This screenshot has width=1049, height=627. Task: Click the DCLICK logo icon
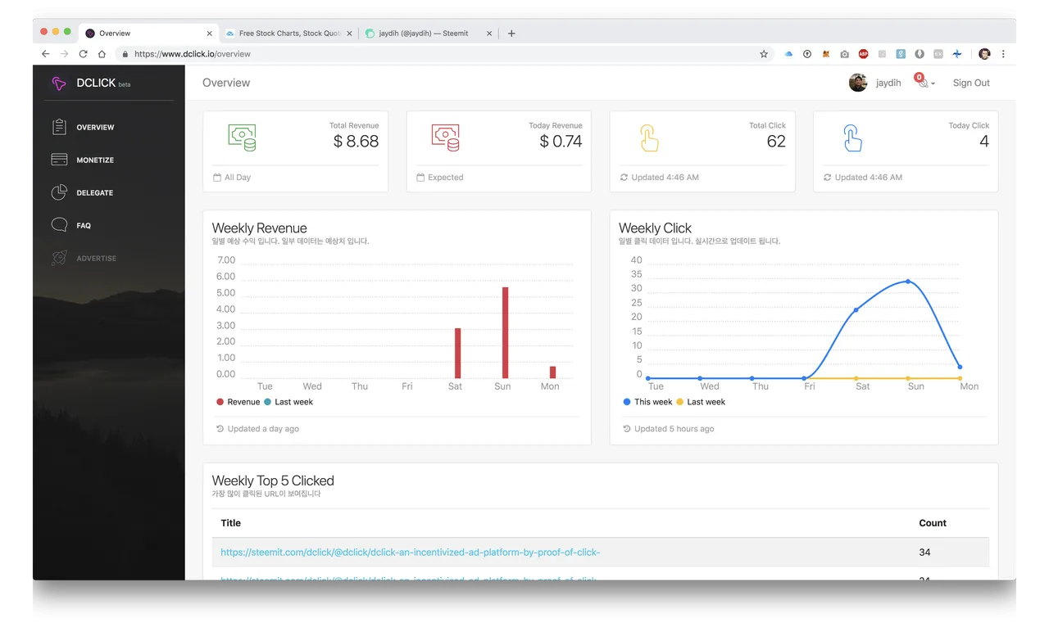coord(59,83)
